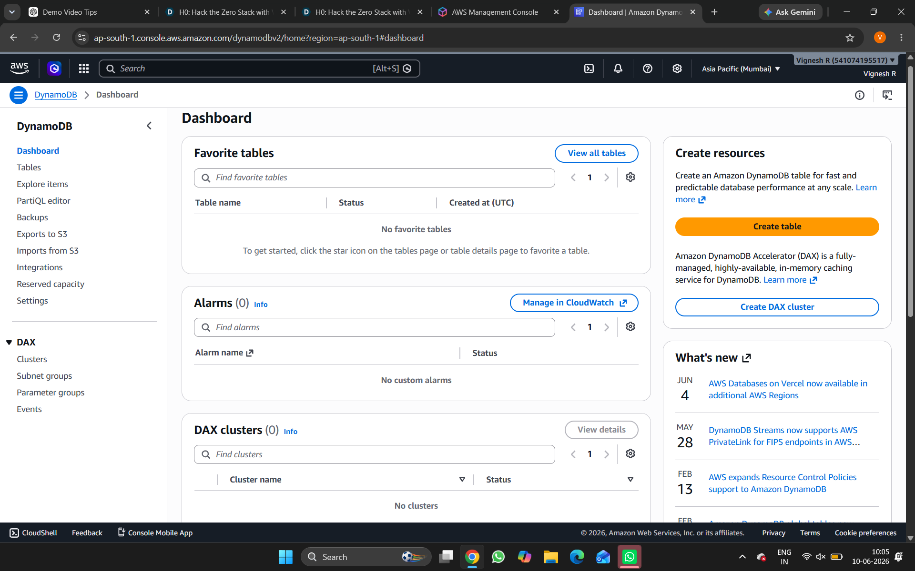Reload the browser page
Image resolution: width=915 pixels, height=571 pixels.
[x=56, y=38]
